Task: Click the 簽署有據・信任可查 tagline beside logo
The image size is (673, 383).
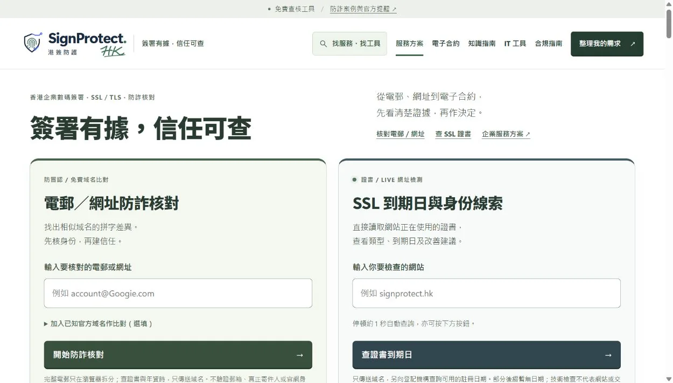Action: (x=173, y=44)
